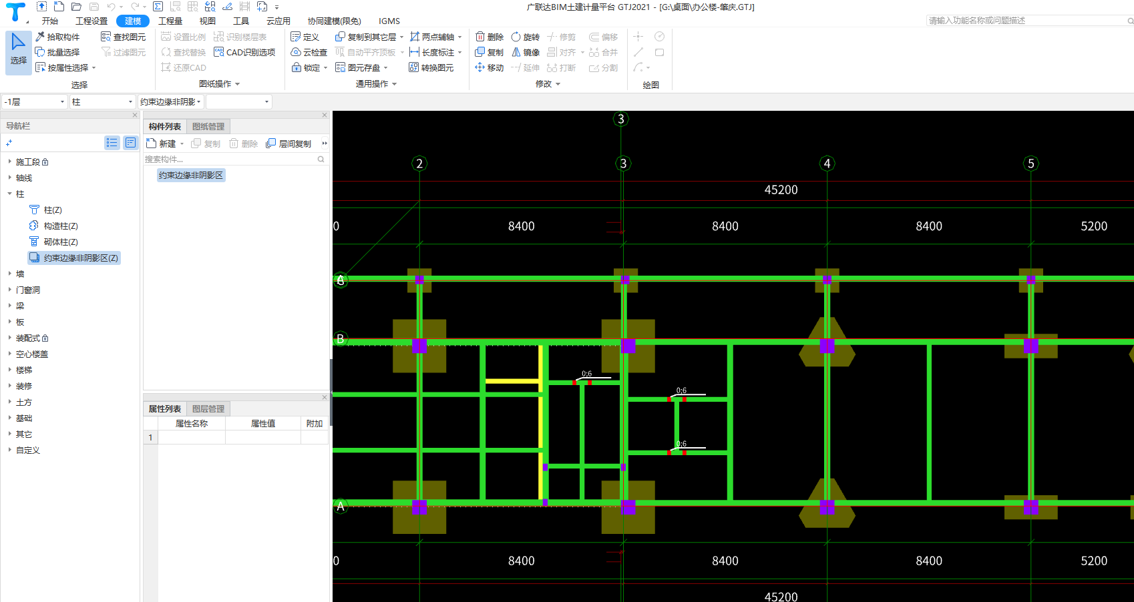Run 云检查 cloud check
Viewport: 1134px width, 602px height.
coord(309,52)
